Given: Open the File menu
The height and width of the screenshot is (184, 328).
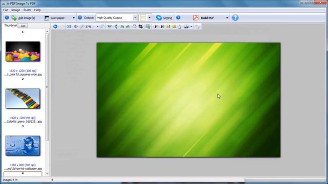Looking at the screenshot, I should point(6,10).
